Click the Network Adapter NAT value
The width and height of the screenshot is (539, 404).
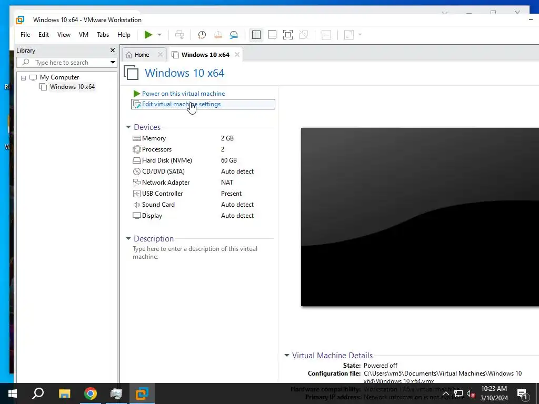[x=227, y=183]
